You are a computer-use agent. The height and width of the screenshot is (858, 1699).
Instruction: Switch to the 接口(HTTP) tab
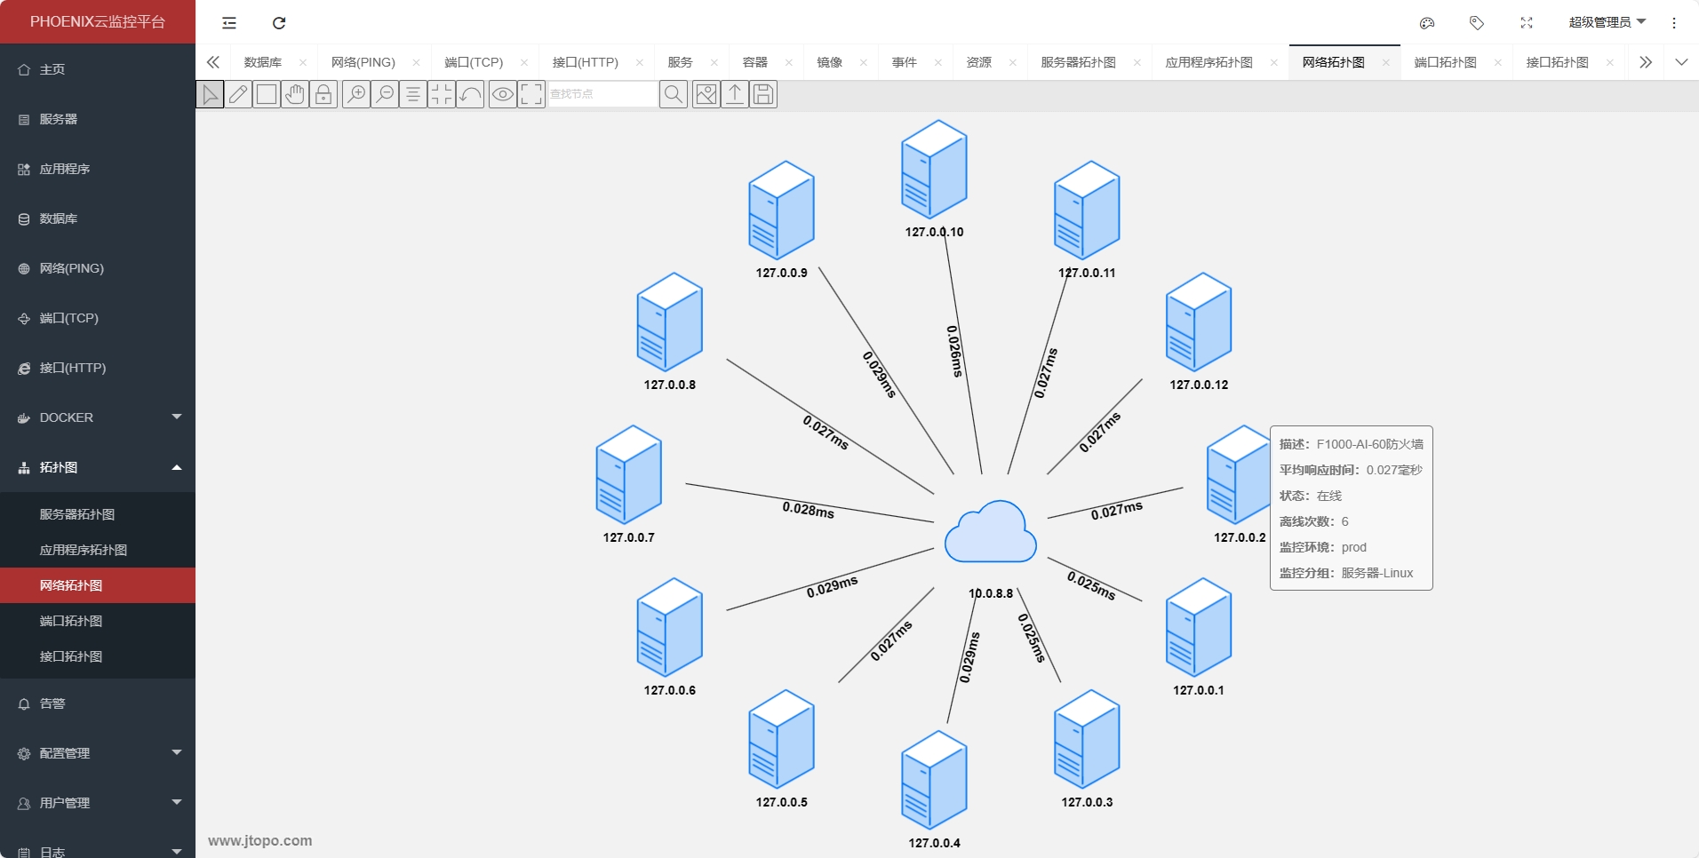tap(586, 62)
